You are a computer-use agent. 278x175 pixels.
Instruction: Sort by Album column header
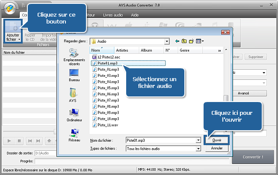point(151,50)
